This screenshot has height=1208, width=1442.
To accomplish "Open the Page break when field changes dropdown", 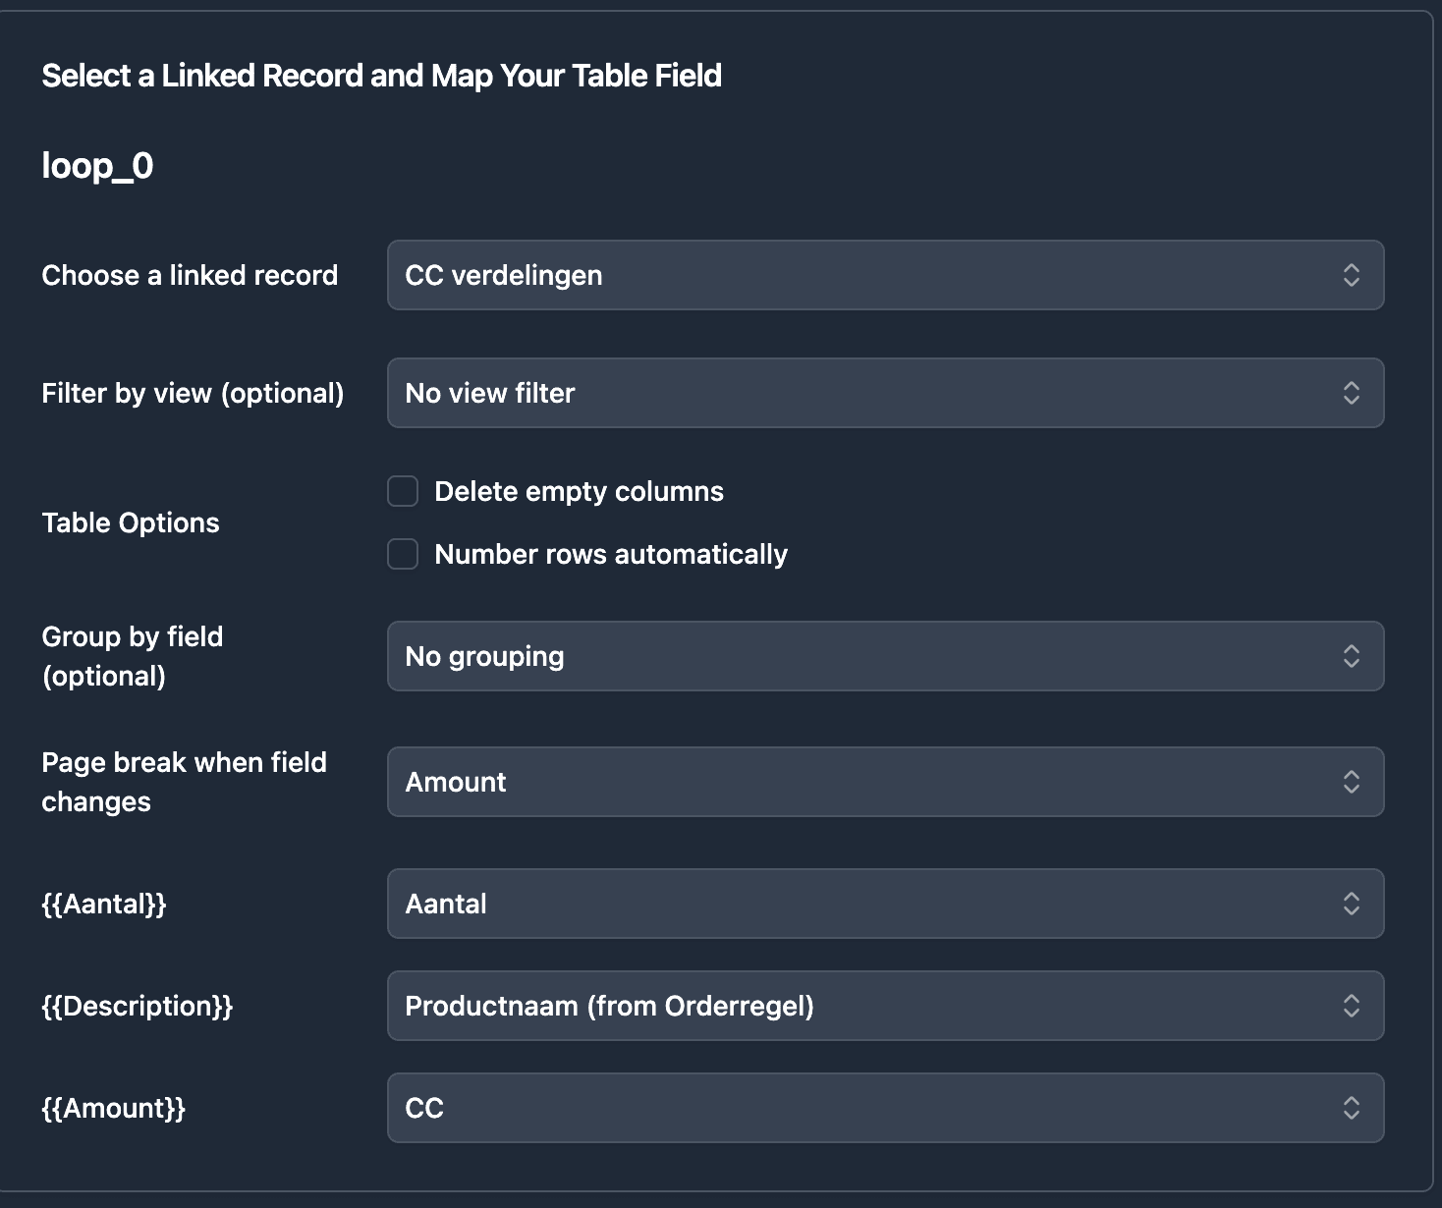I will tap(884, 782).
